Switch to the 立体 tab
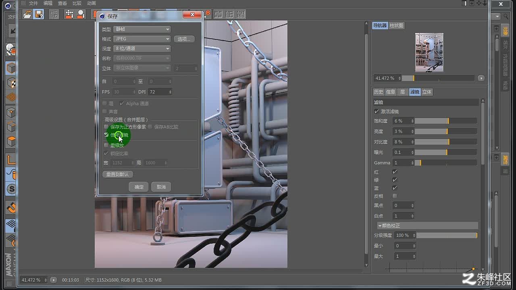This screenshot has width=516, height=290. click(x=427, y=92)
